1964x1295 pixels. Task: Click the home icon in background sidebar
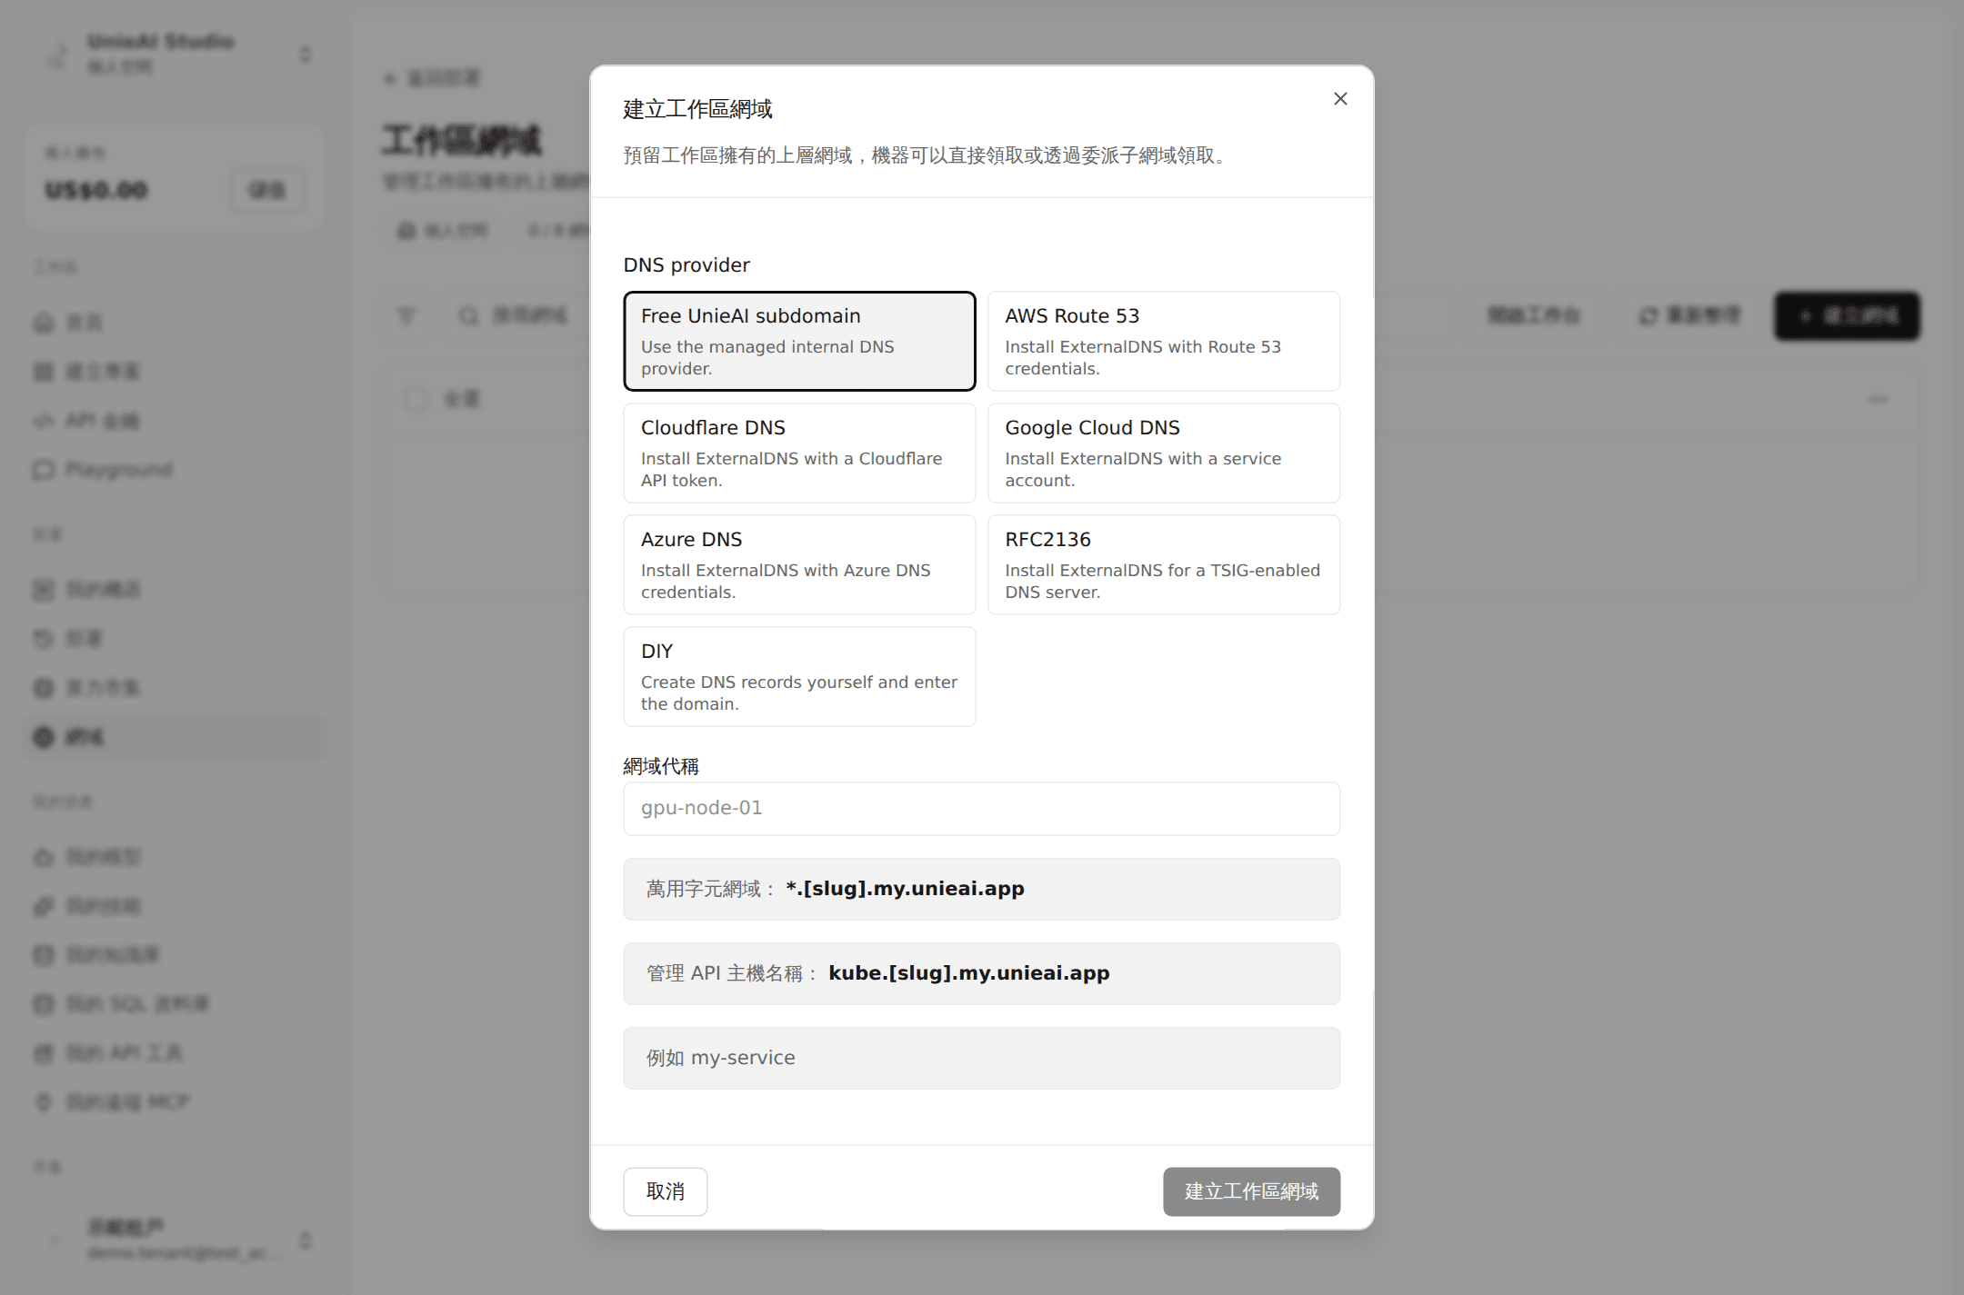point(44,323)
